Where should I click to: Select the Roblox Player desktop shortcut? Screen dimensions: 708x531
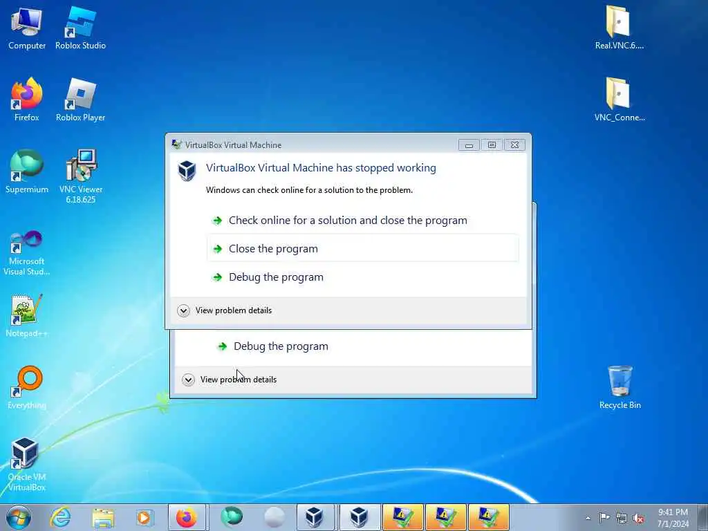tap(80, 100)
